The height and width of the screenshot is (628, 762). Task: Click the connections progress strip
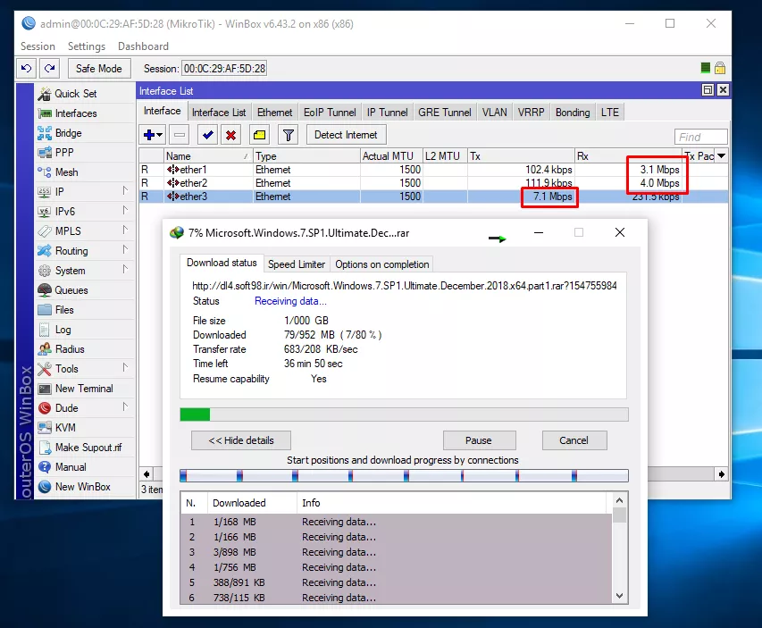404,475
